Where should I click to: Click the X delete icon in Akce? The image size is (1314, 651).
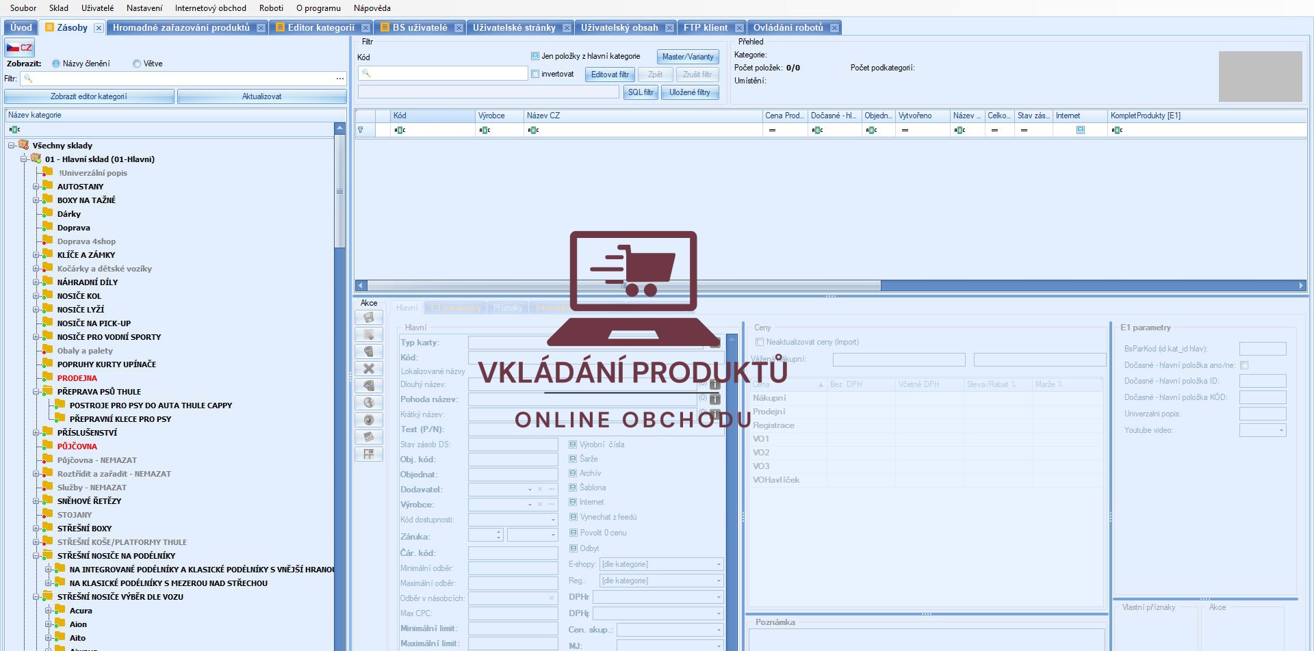tap(369, 369)
